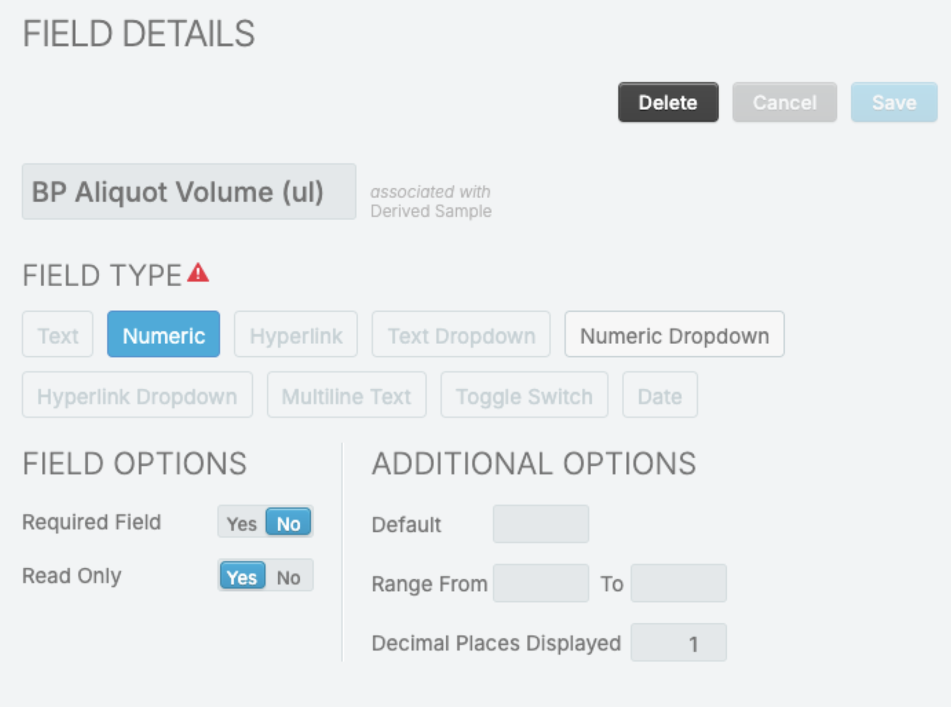Image resolution: width=951 pixels, height=707 pixels.
Task: Pick the Date field type
Action: [x=660, y=395]
